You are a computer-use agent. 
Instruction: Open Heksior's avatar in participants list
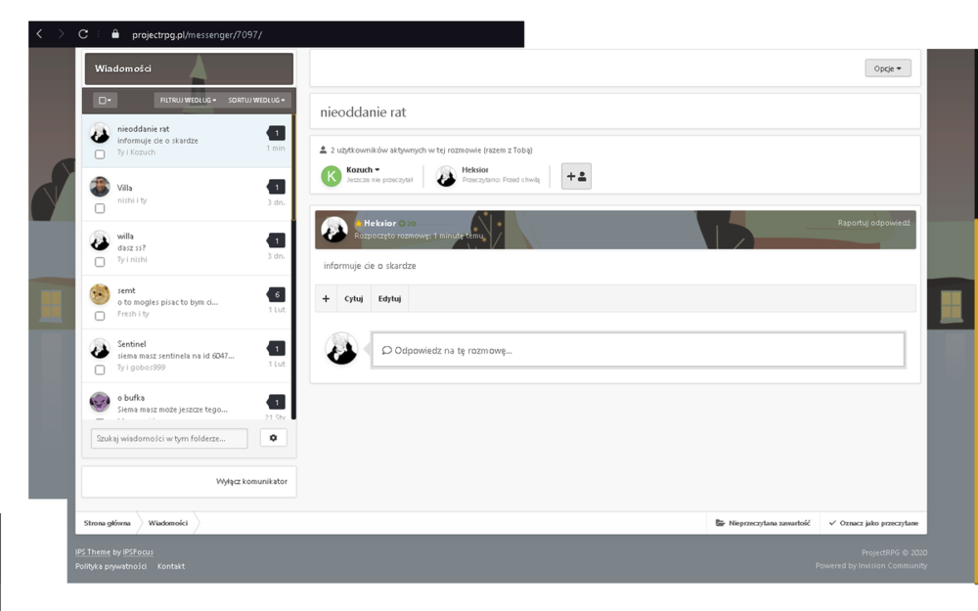446,176
